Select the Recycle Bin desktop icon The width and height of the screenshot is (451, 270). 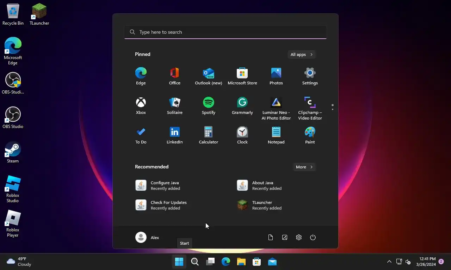click(x=13, y=14)
